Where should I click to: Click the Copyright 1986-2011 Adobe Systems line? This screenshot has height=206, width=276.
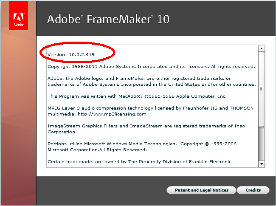(x=151, y=67)
